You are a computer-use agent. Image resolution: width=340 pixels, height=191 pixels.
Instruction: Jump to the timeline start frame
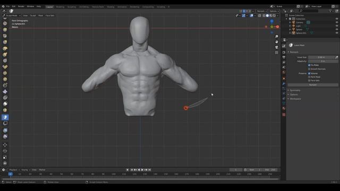pyautogui.click(x=132, y=170)
